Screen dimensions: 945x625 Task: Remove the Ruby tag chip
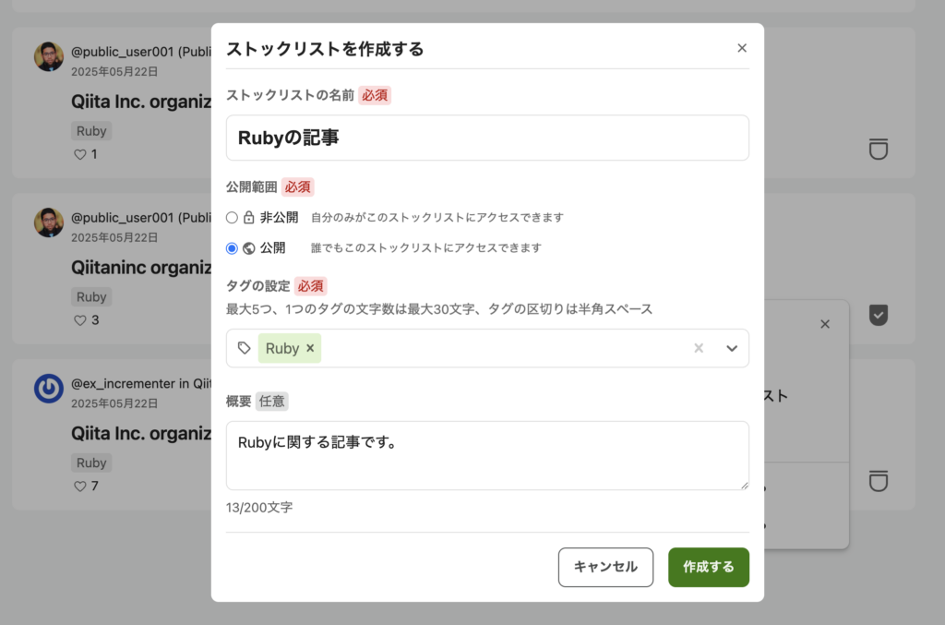coord(310,348)
